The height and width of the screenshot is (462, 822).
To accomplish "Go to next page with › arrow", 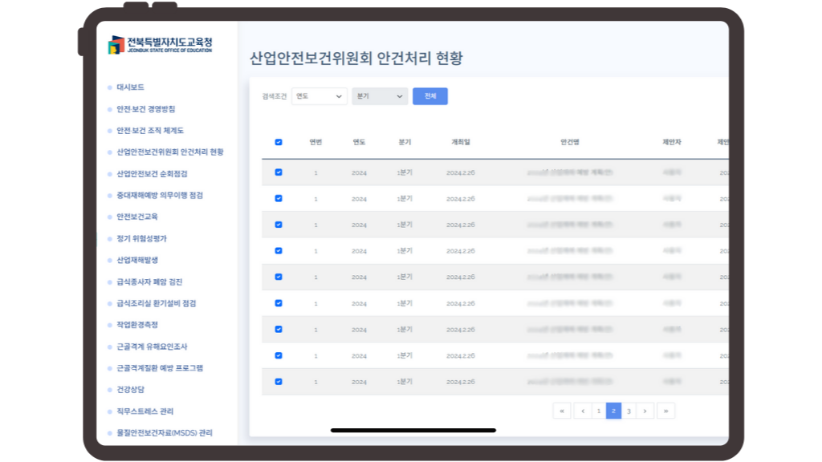I will coord(645,411).
